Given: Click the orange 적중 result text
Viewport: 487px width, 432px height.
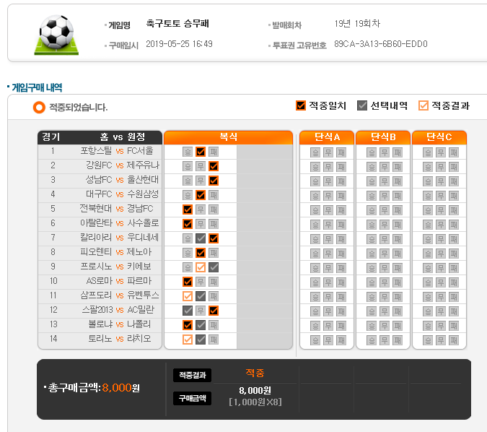Looking at the screenshot, I should (255, 373).
